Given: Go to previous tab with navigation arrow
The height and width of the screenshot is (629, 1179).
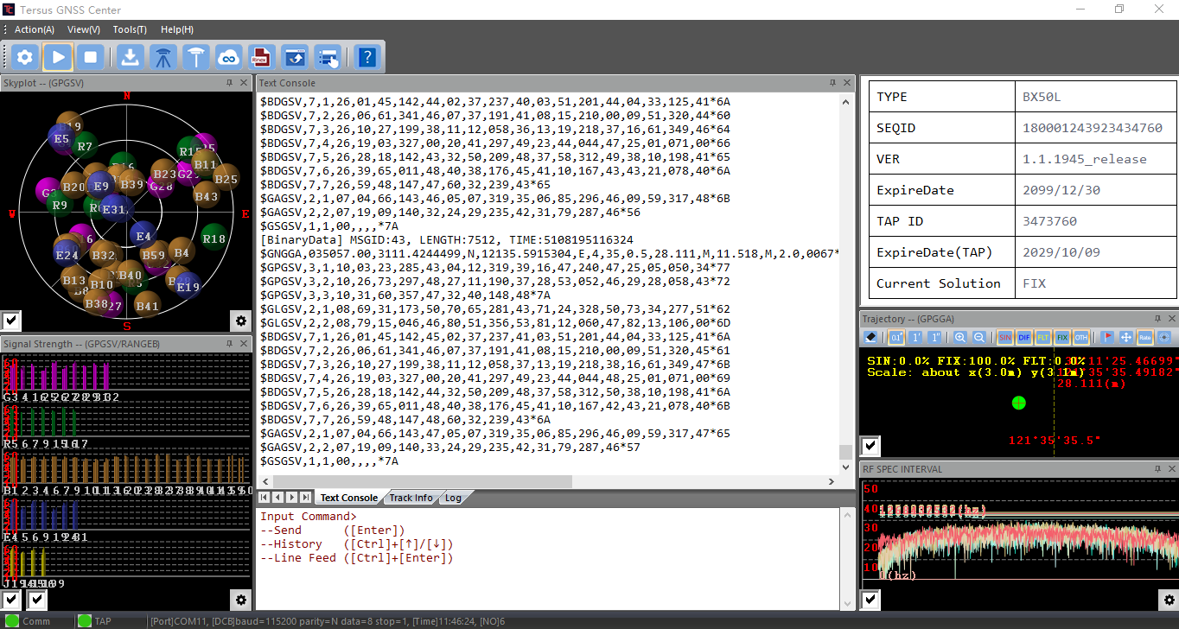Looking at the screenshot, I should click(x=278, y=497).
